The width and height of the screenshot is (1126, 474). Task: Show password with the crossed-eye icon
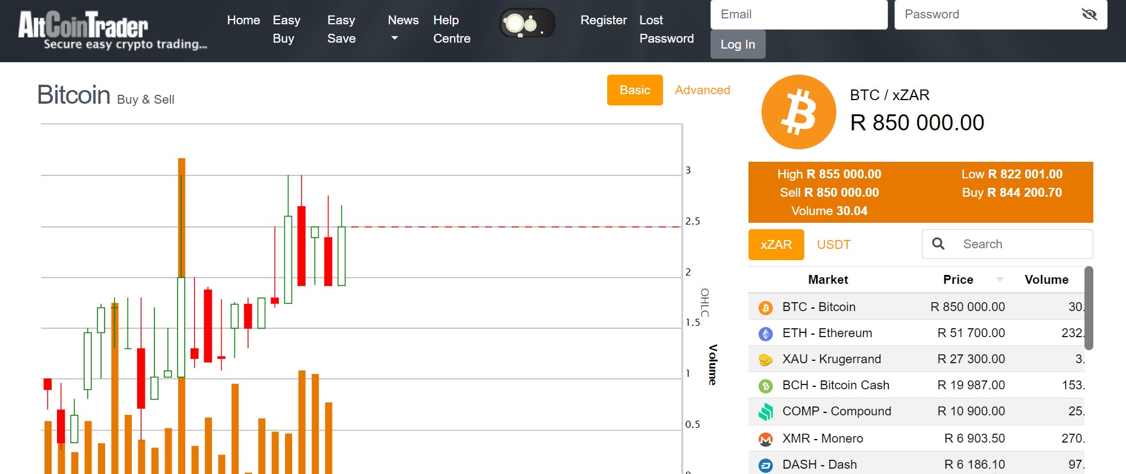(x=1089, y=14)
